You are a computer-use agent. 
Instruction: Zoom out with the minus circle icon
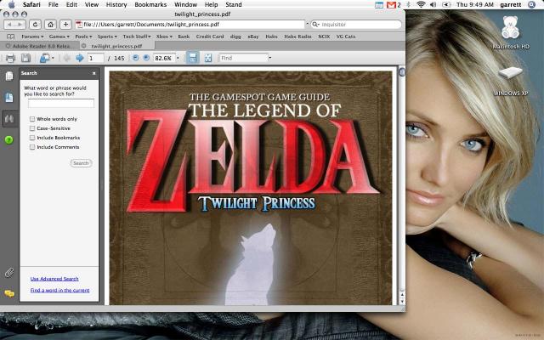[x=136, y=58]
